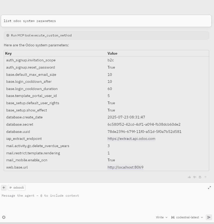Click the 'list odoo system parameters' prompt box
This screenshot has height=224, width=214.
[x=106, y=21]
